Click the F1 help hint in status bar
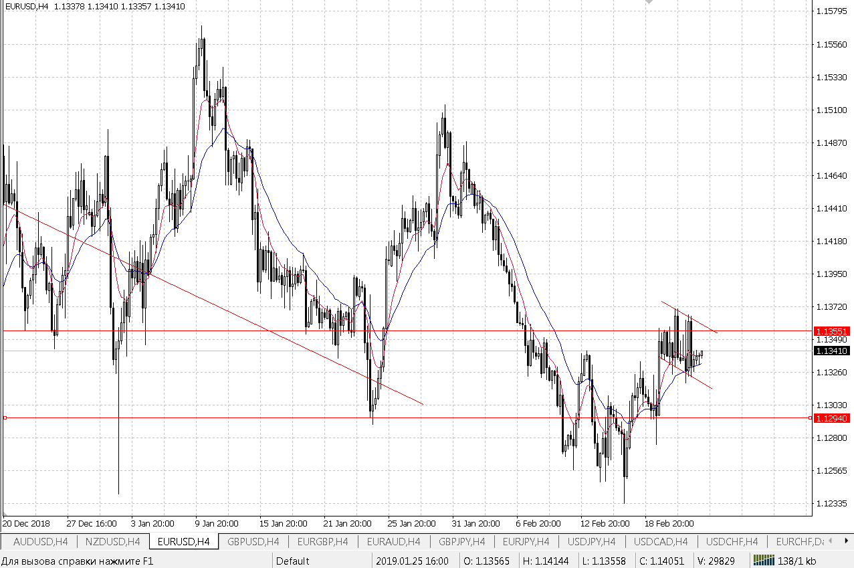The image size is (854, 568). [78, 561]
